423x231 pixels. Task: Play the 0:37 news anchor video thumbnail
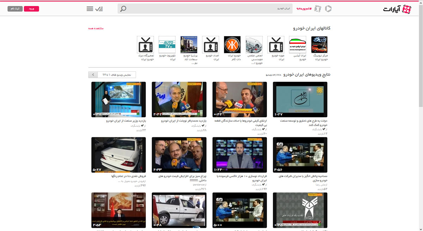pyautogui.click(x=118, y=99)
